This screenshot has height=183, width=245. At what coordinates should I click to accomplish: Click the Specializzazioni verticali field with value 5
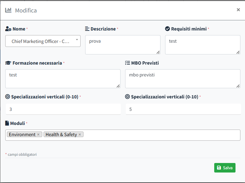click(x=182, y=109)
